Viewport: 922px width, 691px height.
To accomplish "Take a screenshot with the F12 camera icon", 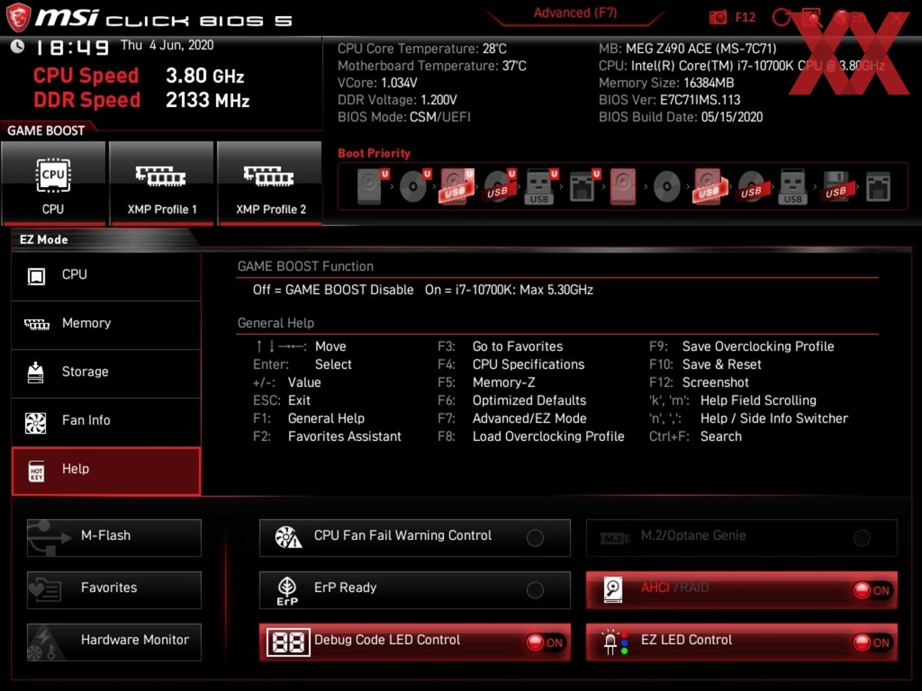I will (x=717, y=17).
